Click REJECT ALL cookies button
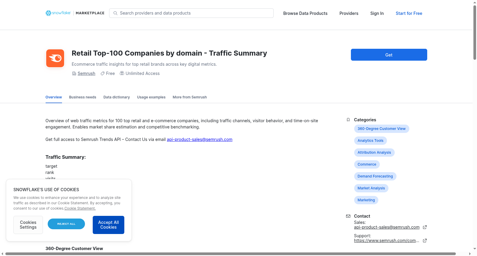 click(x=66, y=224)
